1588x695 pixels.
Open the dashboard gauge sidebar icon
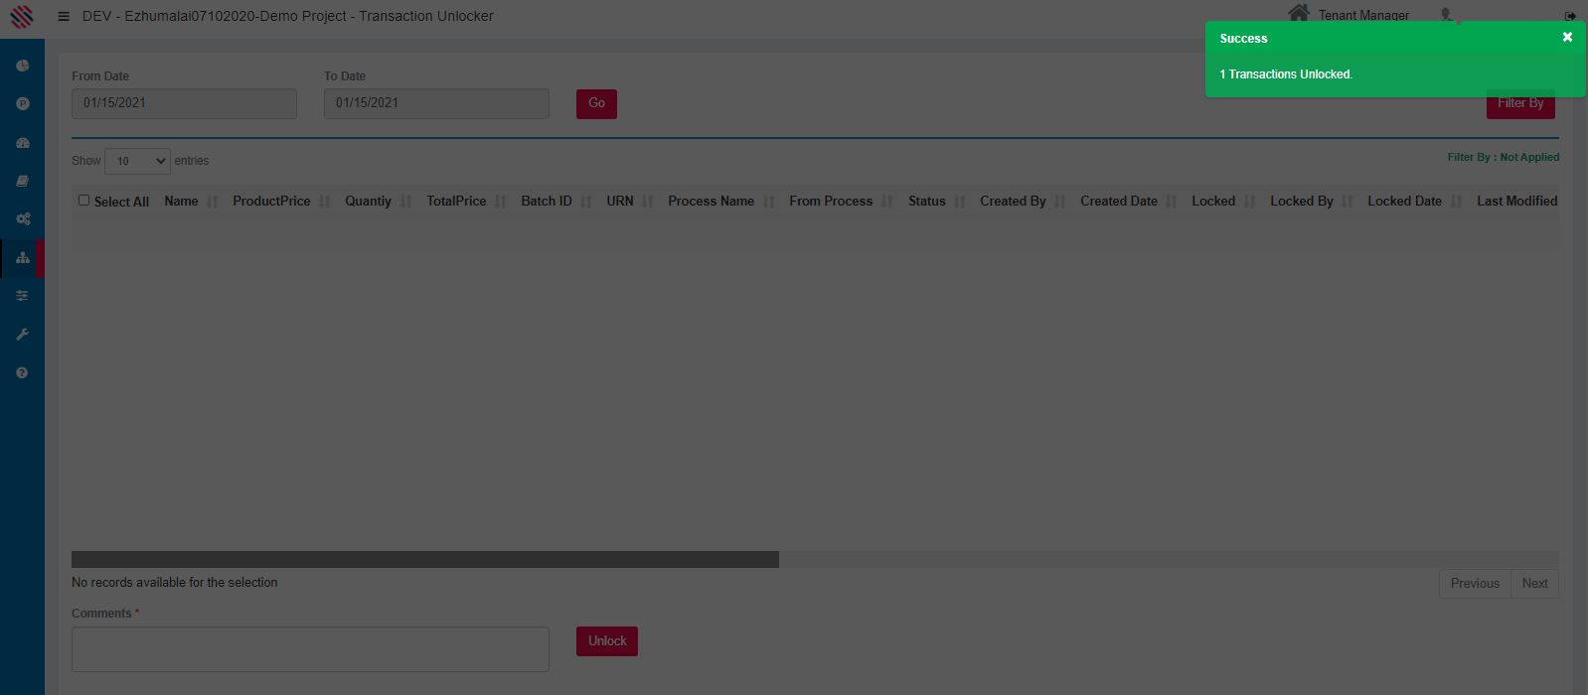22,143
